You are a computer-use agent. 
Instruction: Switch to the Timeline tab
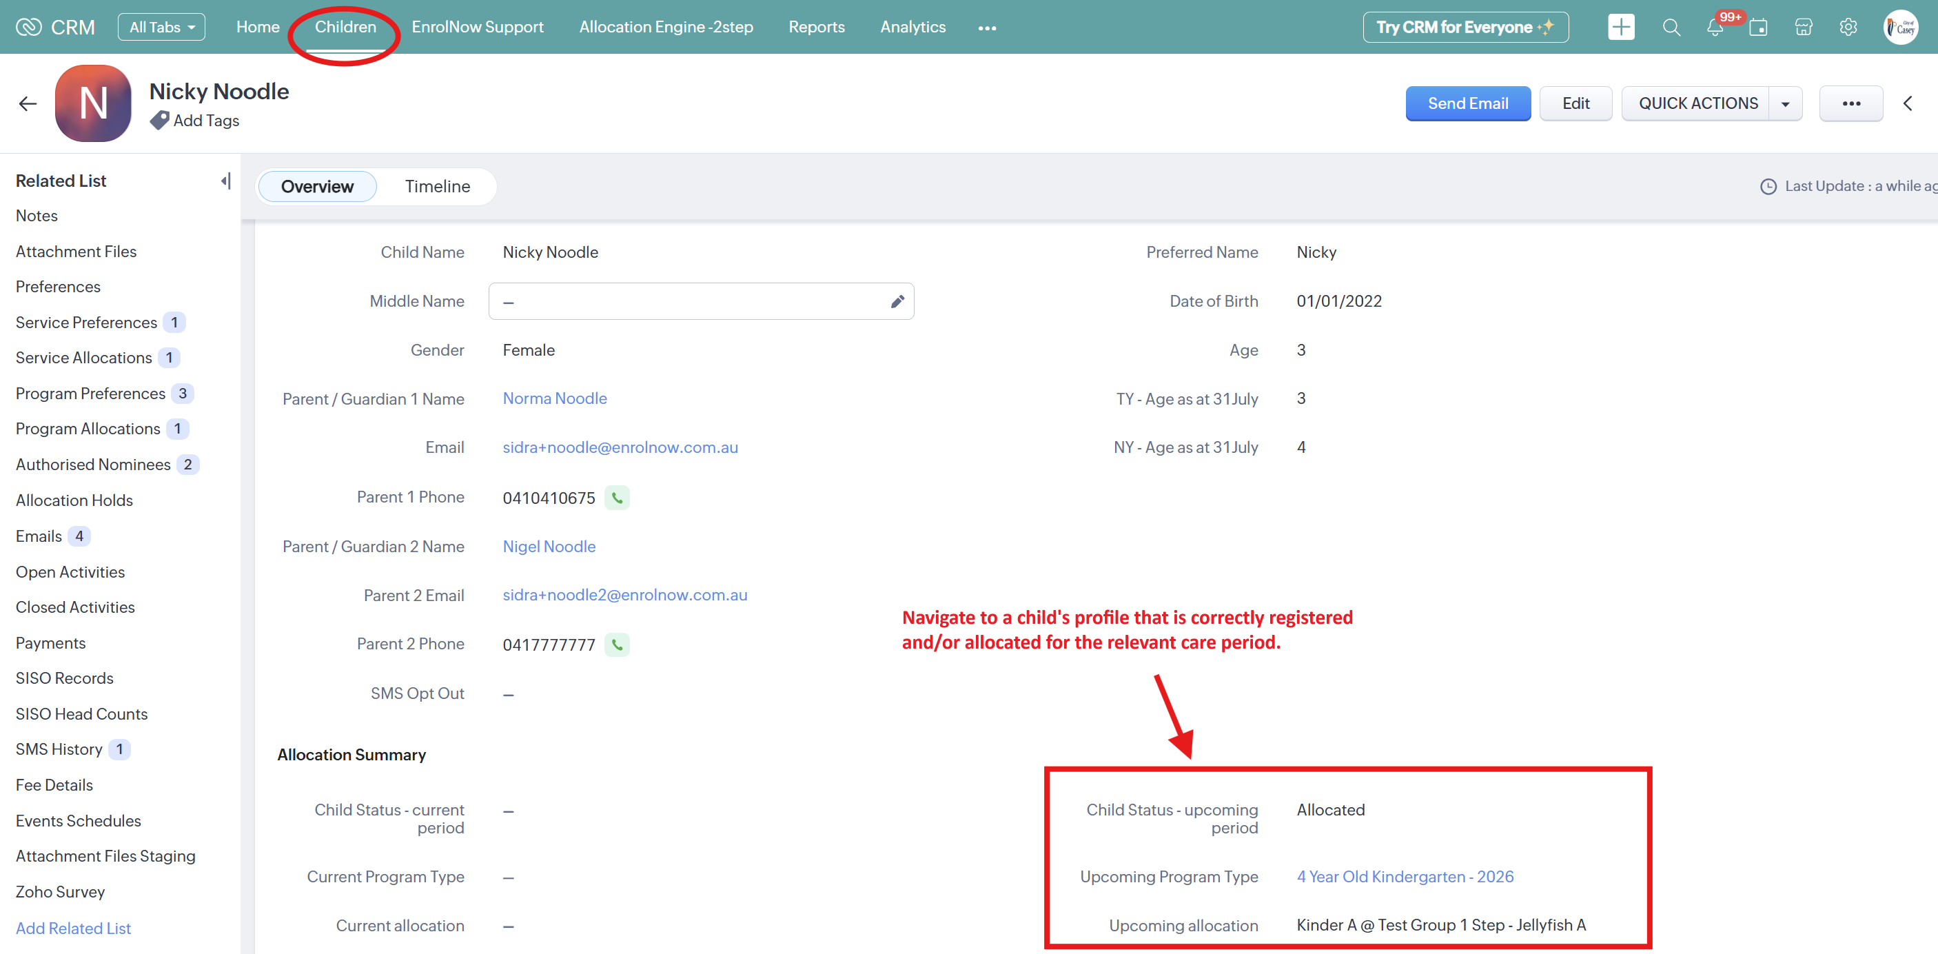point(437,186)
